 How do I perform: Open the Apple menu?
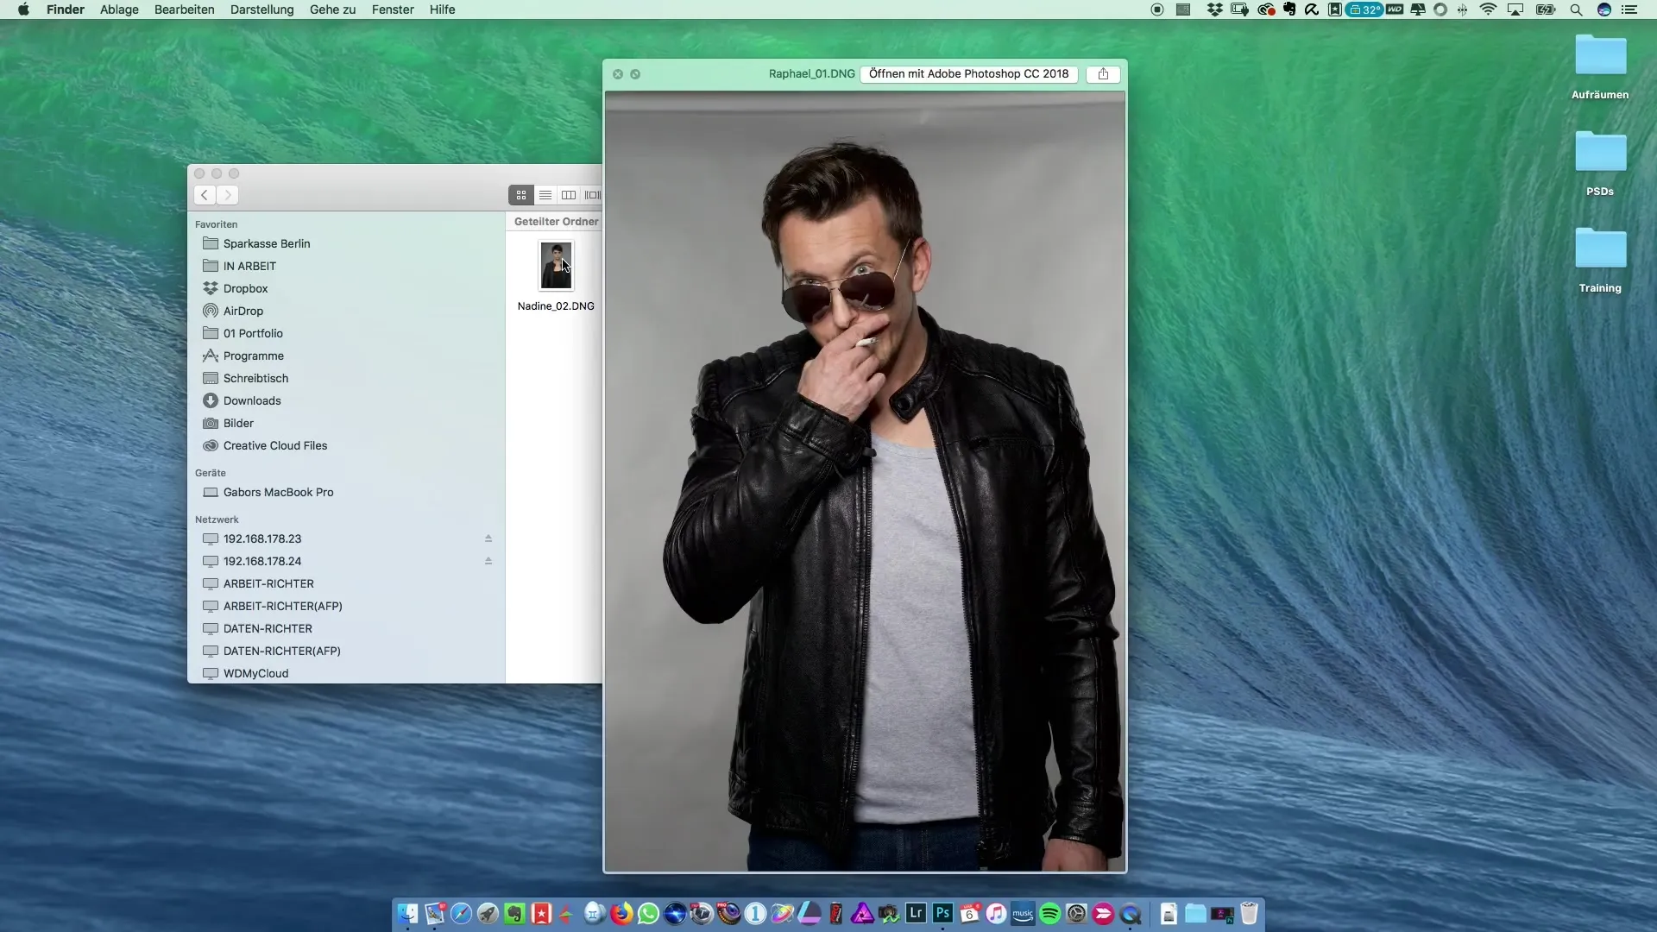pos(23,9)
